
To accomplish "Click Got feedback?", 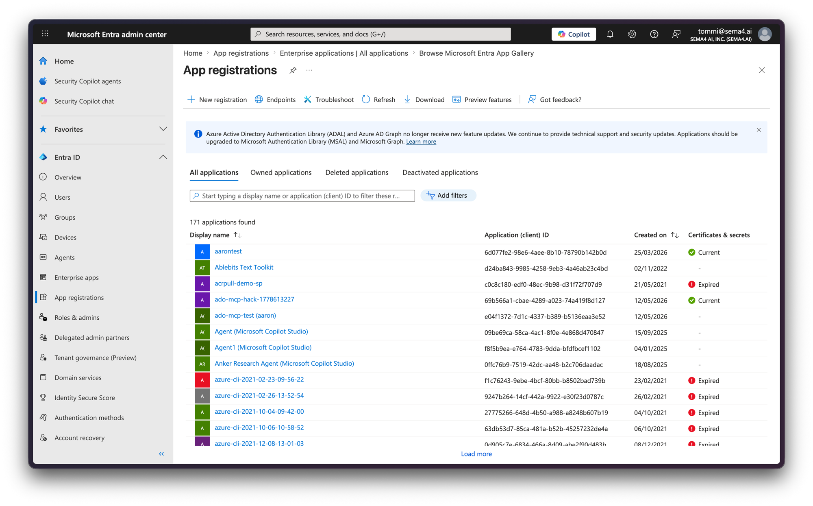I will coord(554,100).
